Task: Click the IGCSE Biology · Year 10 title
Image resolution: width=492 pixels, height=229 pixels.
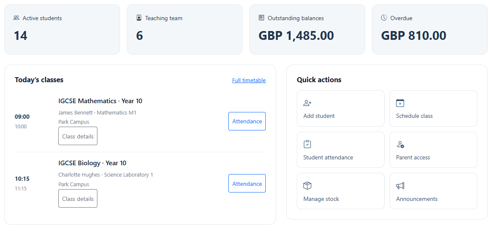Action: point(92,163)
